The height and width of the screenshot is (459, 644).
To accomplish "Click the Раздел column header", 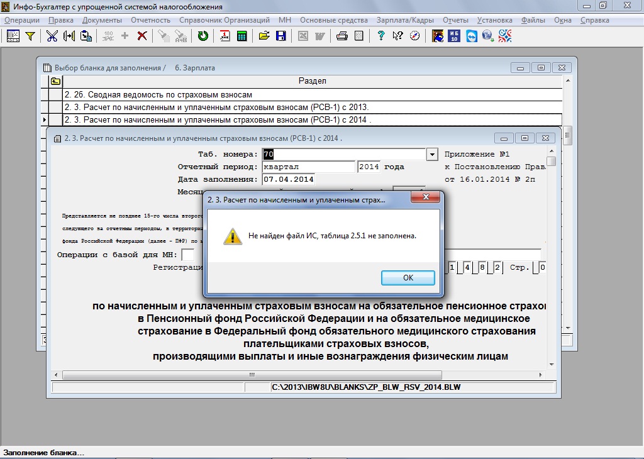I will click(312, 81).
